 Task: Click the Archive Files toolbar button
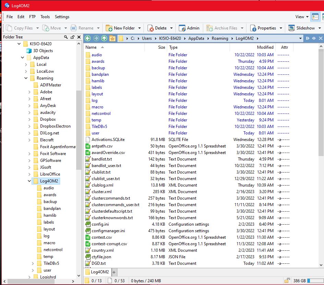click(222, 28)
